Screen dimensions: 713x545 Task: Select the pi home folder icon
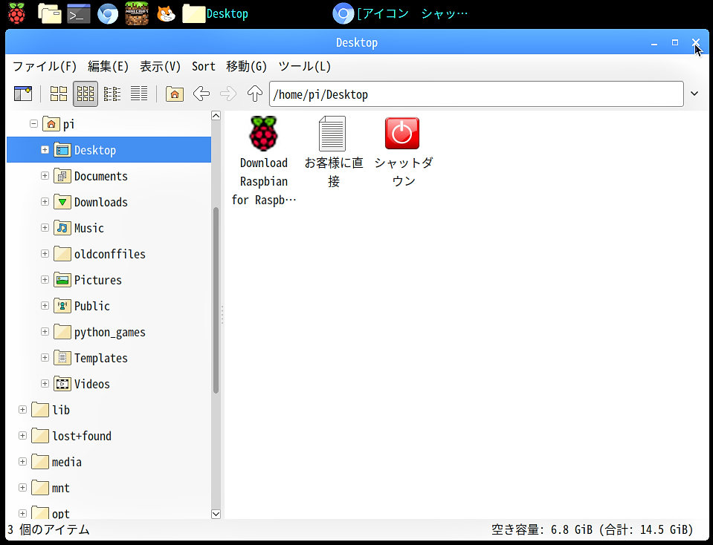[51, 123]
